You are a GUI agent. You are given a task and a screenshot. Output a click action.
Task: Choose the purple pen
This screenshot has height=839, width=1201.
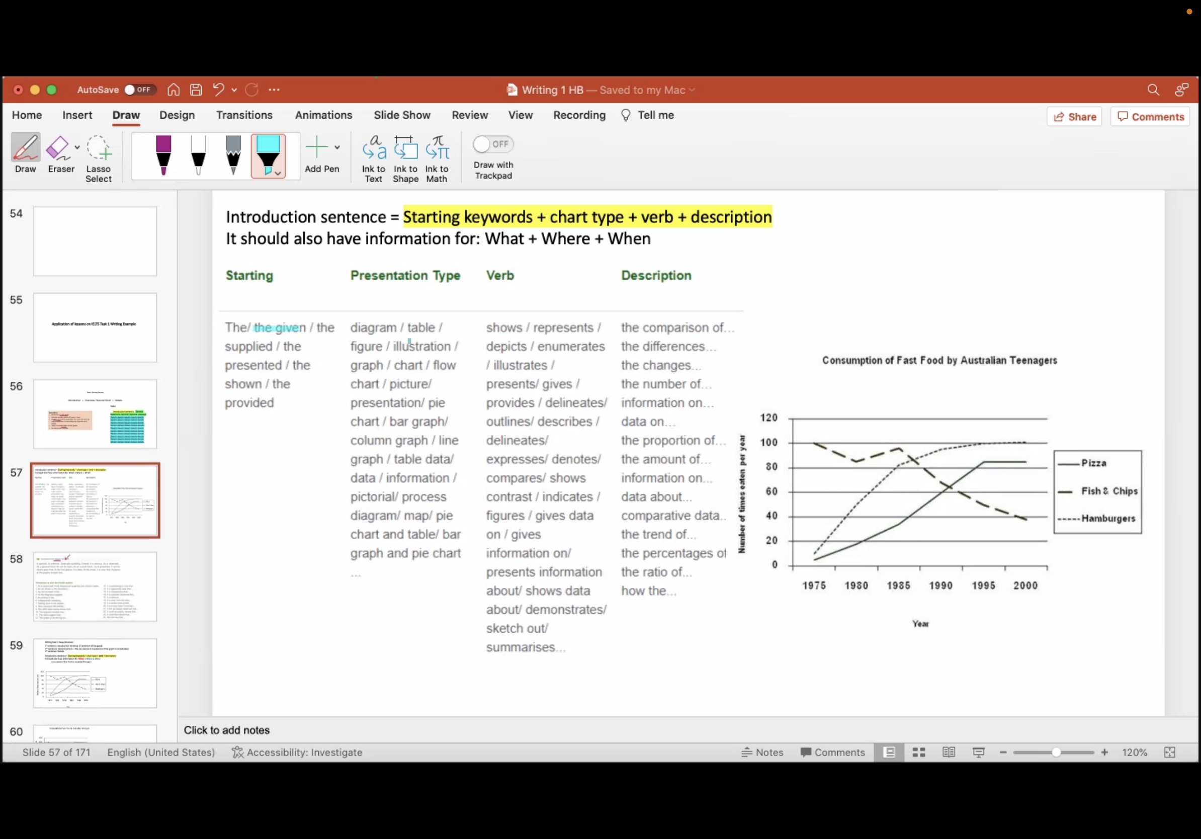[x=163, y=155]
